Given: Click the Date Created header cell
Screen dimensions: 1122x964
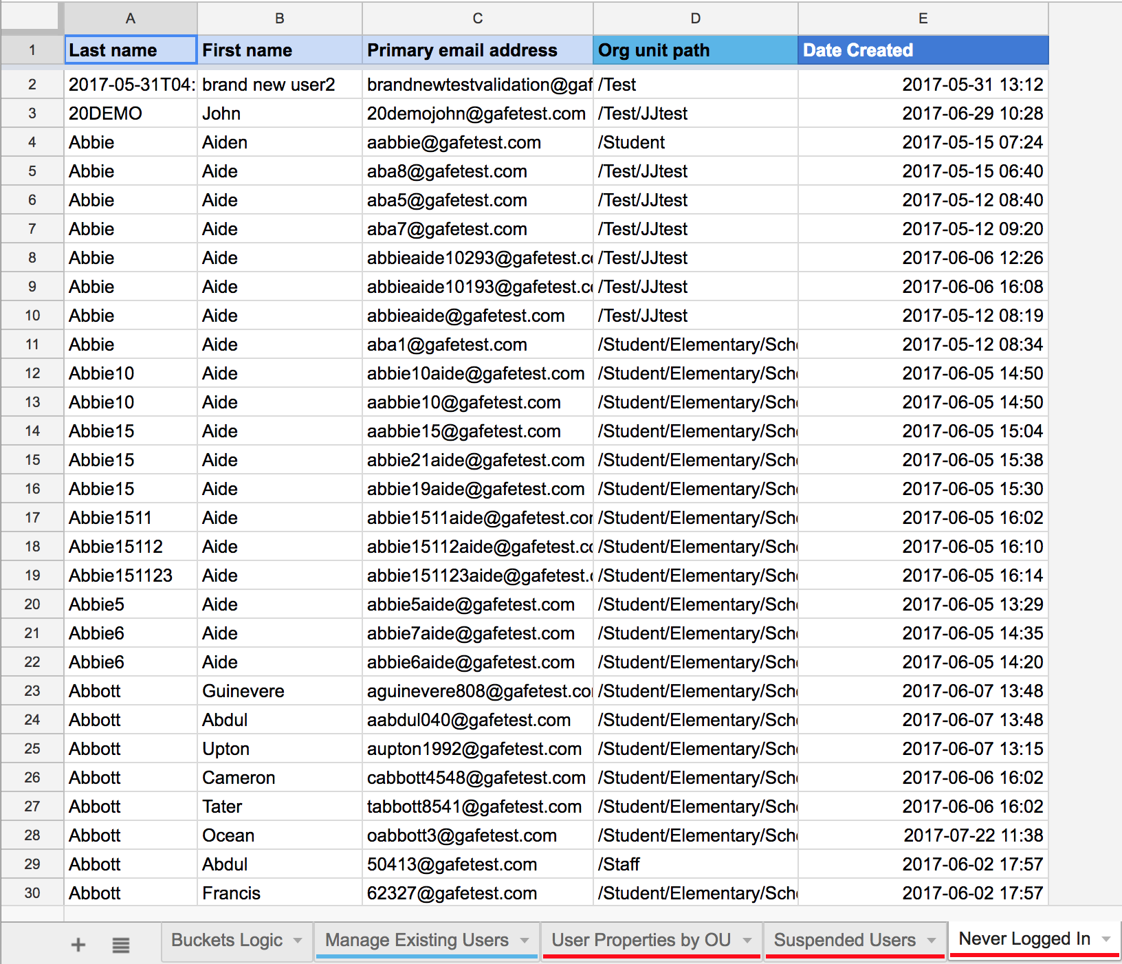Looking at the screenshot, I should click(923, 50).
